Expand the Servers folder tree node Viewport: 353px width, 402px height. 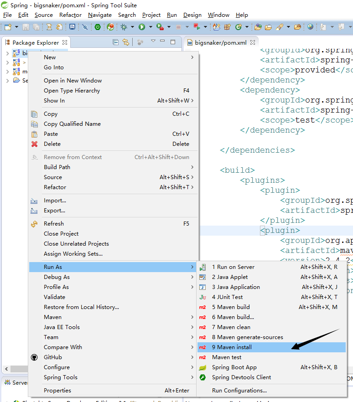click(7, 81)
